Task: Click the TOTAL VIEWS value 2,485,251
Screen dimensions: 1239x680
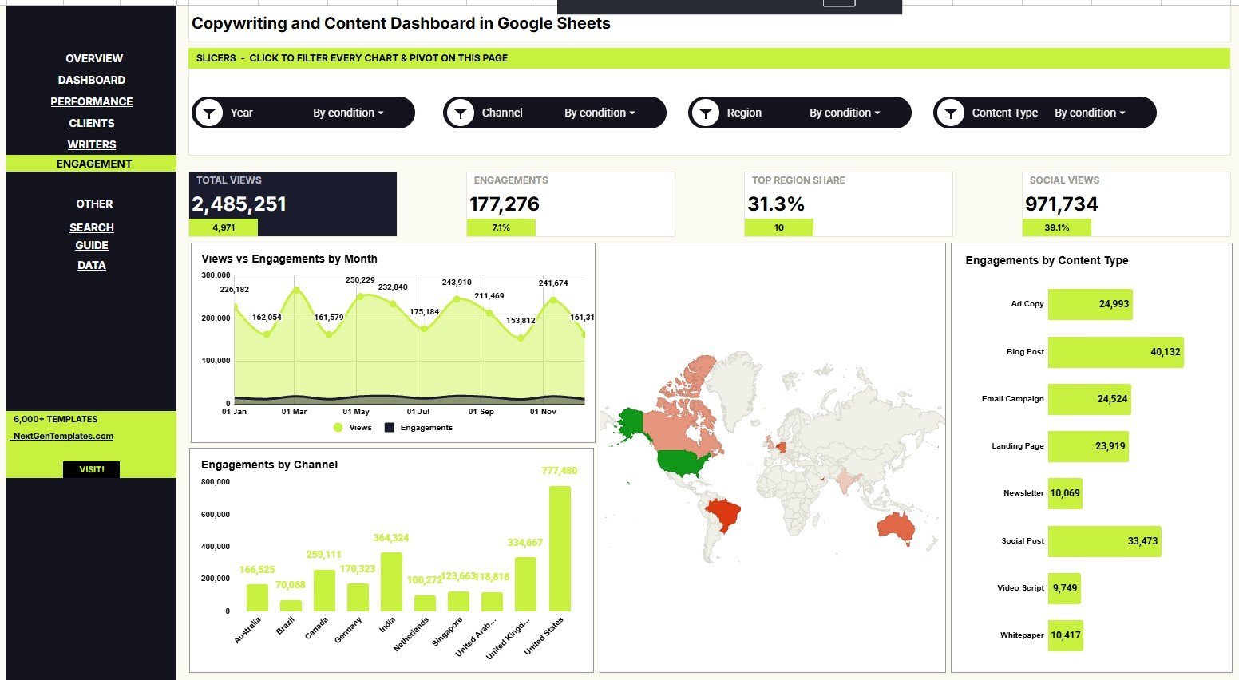Action: 239,204
